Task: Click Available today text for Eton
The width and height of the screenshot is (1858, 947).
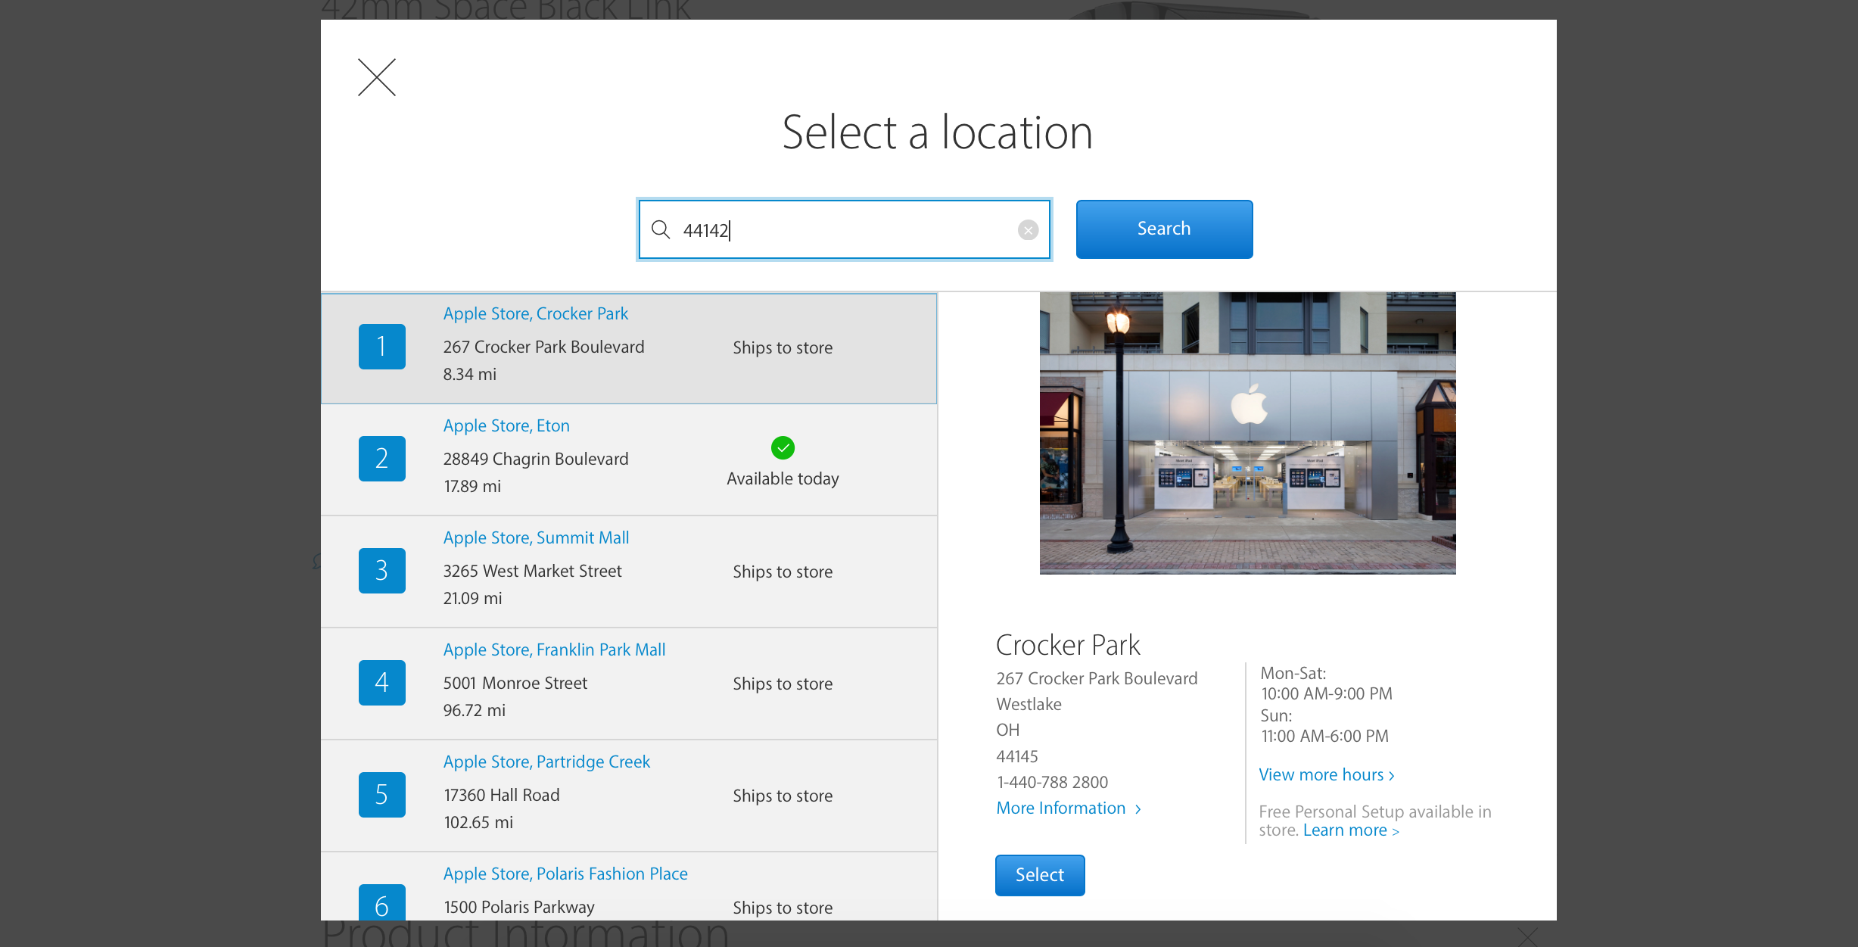Action: pos(783,478)
